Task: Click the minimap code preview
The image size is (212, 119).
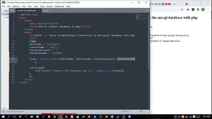Action: pyautogui.click(x=141, y=17)
